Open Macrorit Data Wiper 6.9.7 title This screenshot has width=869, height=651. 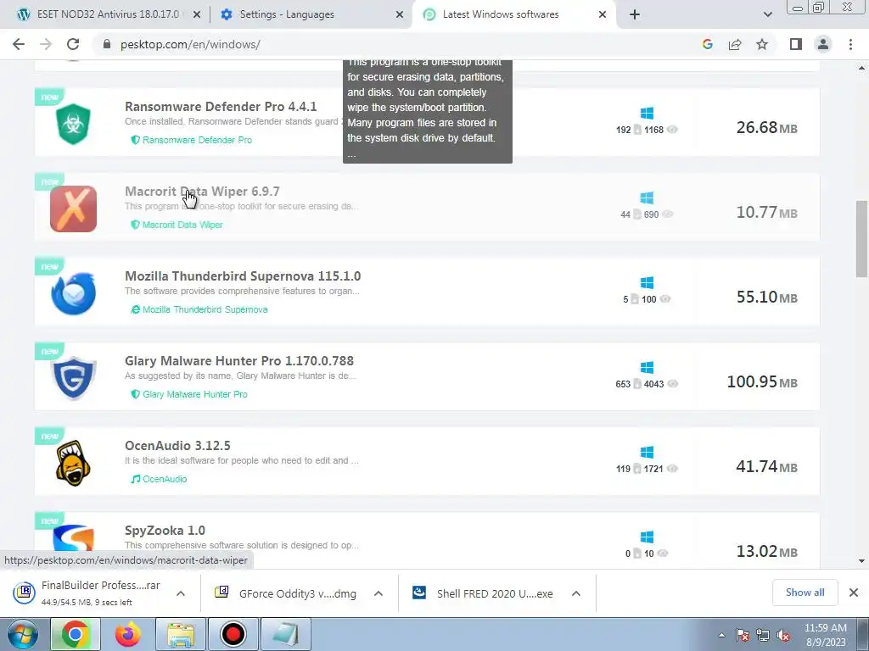click(x=202, y=191)
